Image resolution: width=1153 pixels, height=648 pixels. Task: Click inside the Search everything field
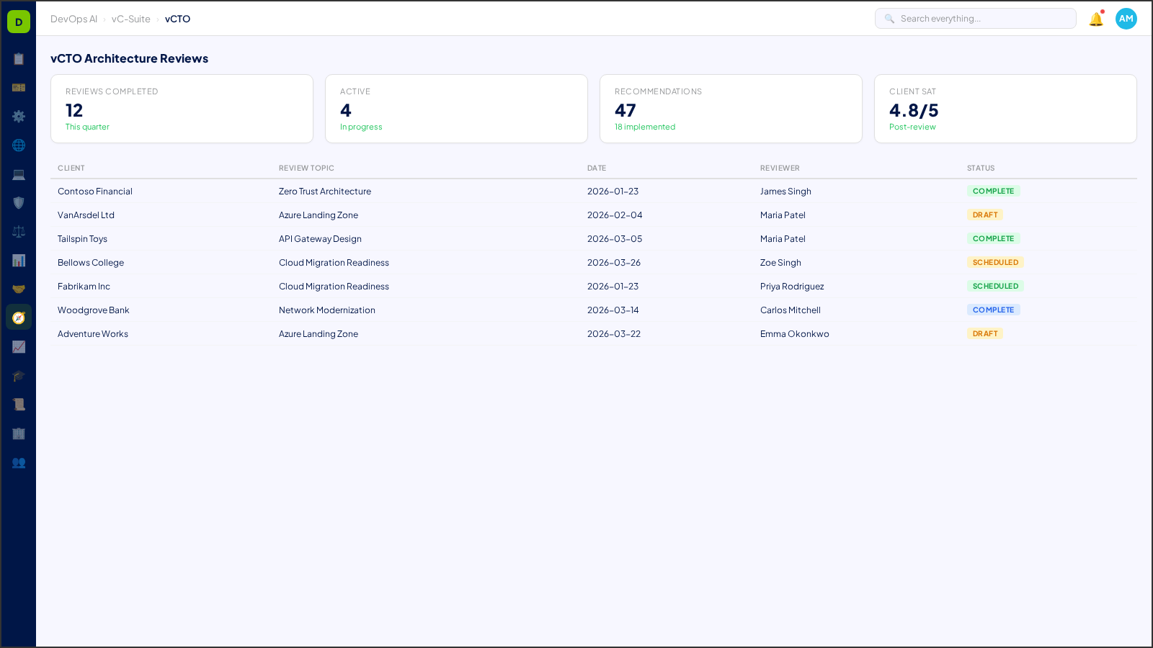click(976, 18)
